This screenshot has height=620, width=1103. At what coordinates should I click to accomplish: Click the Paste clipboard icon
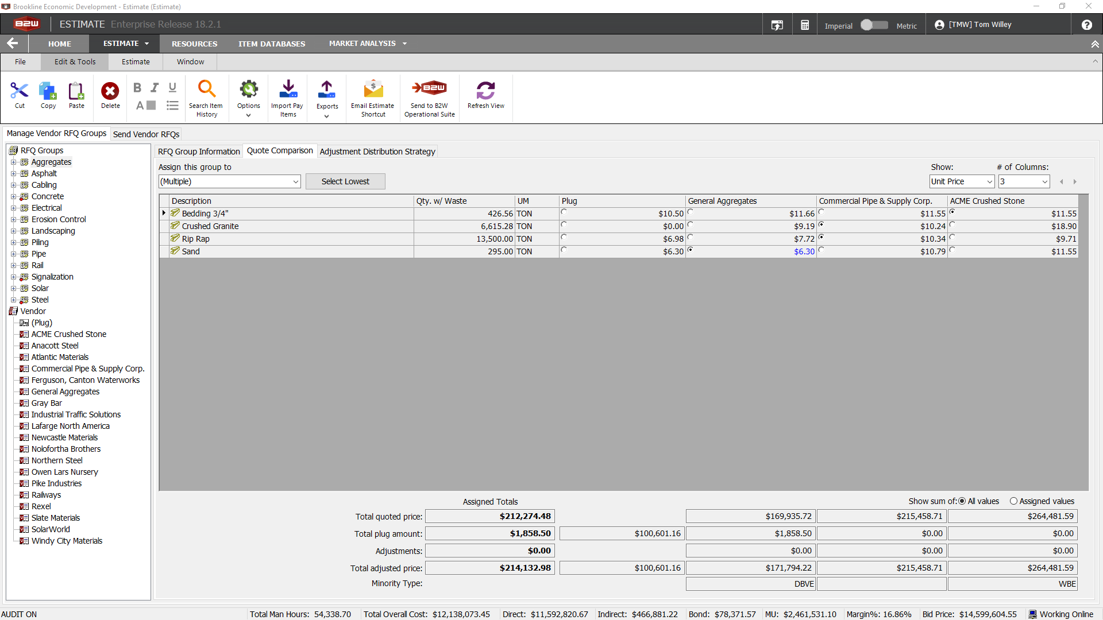(x=76, y=90)
